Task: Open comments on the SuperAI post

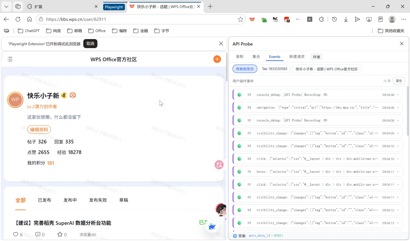Action: tap(38, 234)
